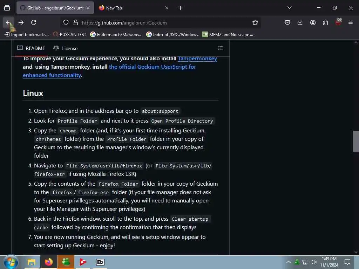Open 7-Zip from the taskbar
The width and height of the screenshot is (359, 269).
(x=100, y=262)
